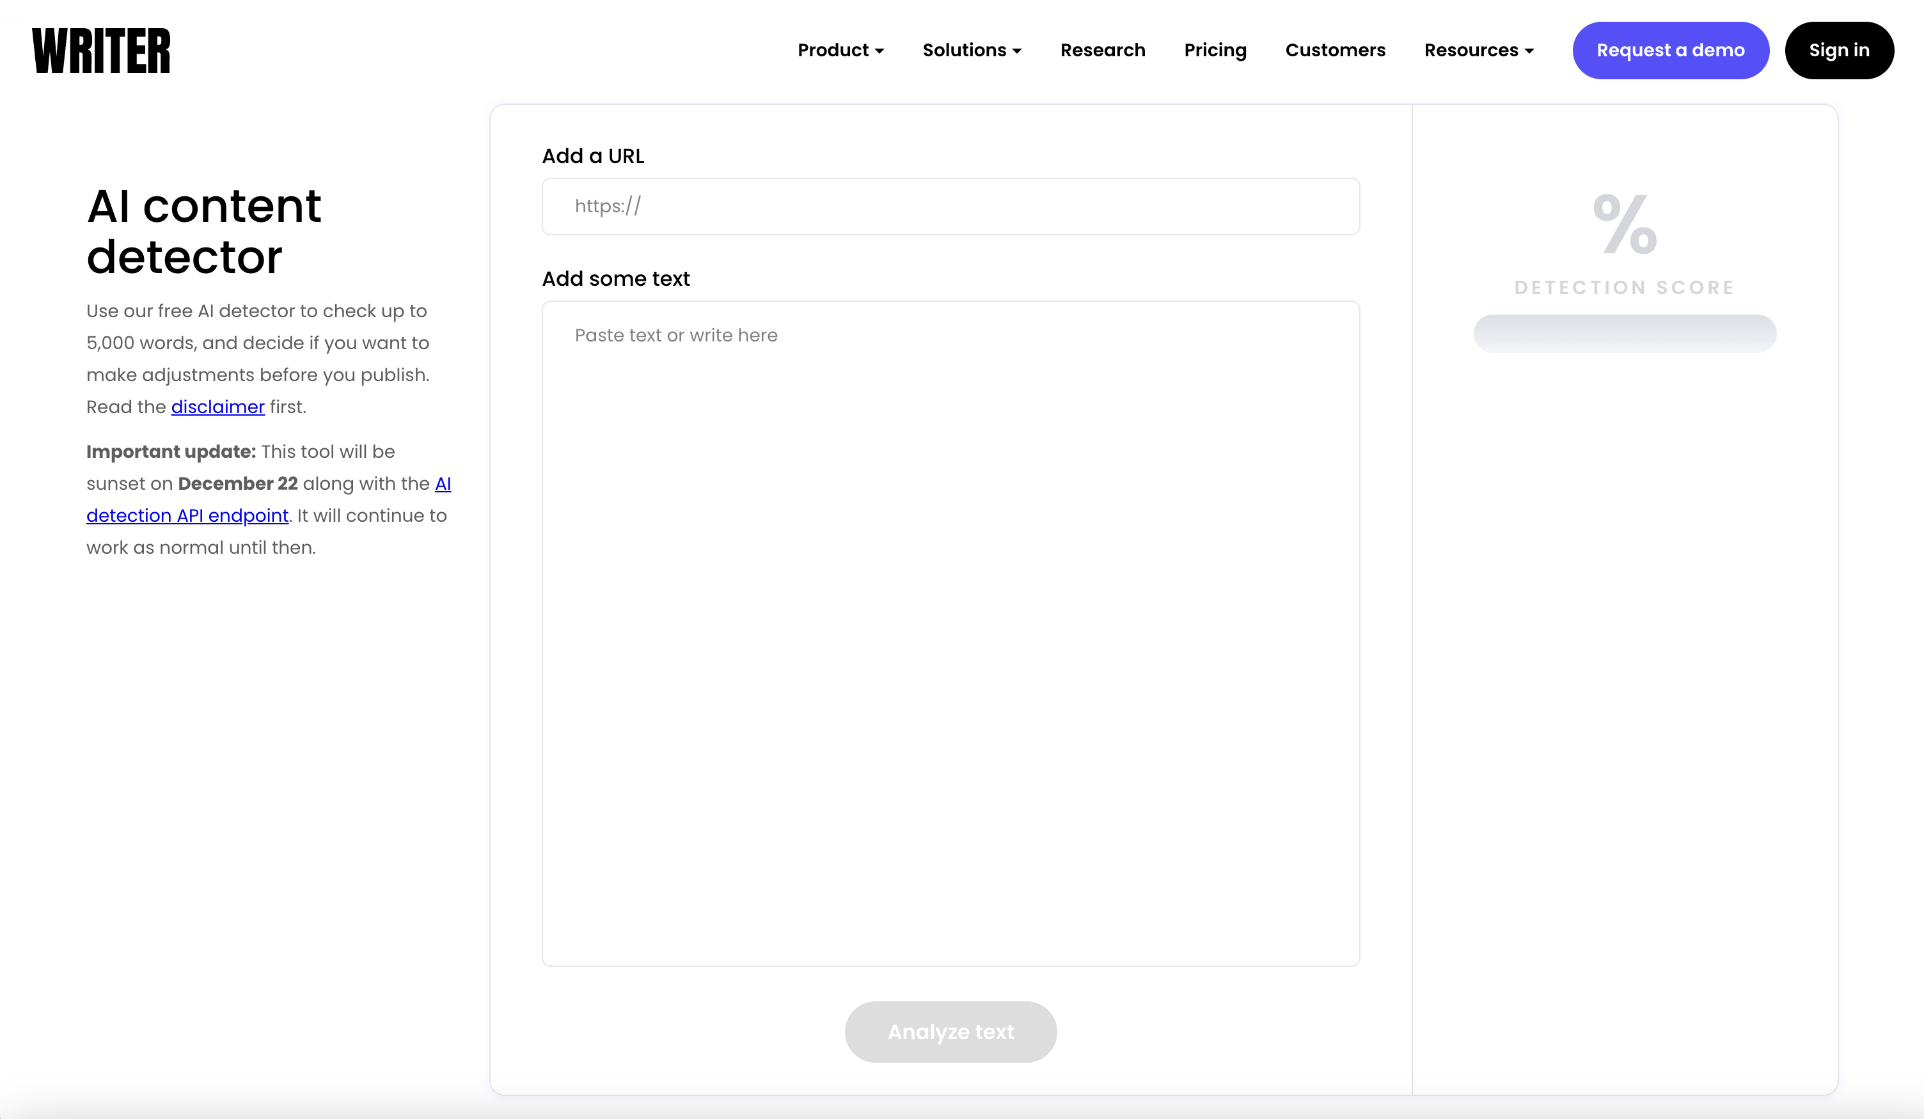Screen dimensions: 1924x1119
Task: Click the Sign in button
Action: [1838, 51]
